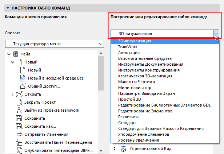Click the Закрыть Проект icon
The height and width of the screenshot is (154, 224).
coord(19,102)
